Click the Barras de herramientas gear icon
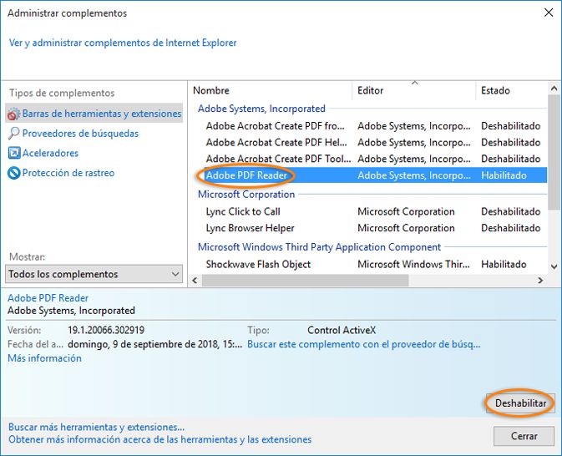This screenshot has height=456, width=562. tap(13, 114)
